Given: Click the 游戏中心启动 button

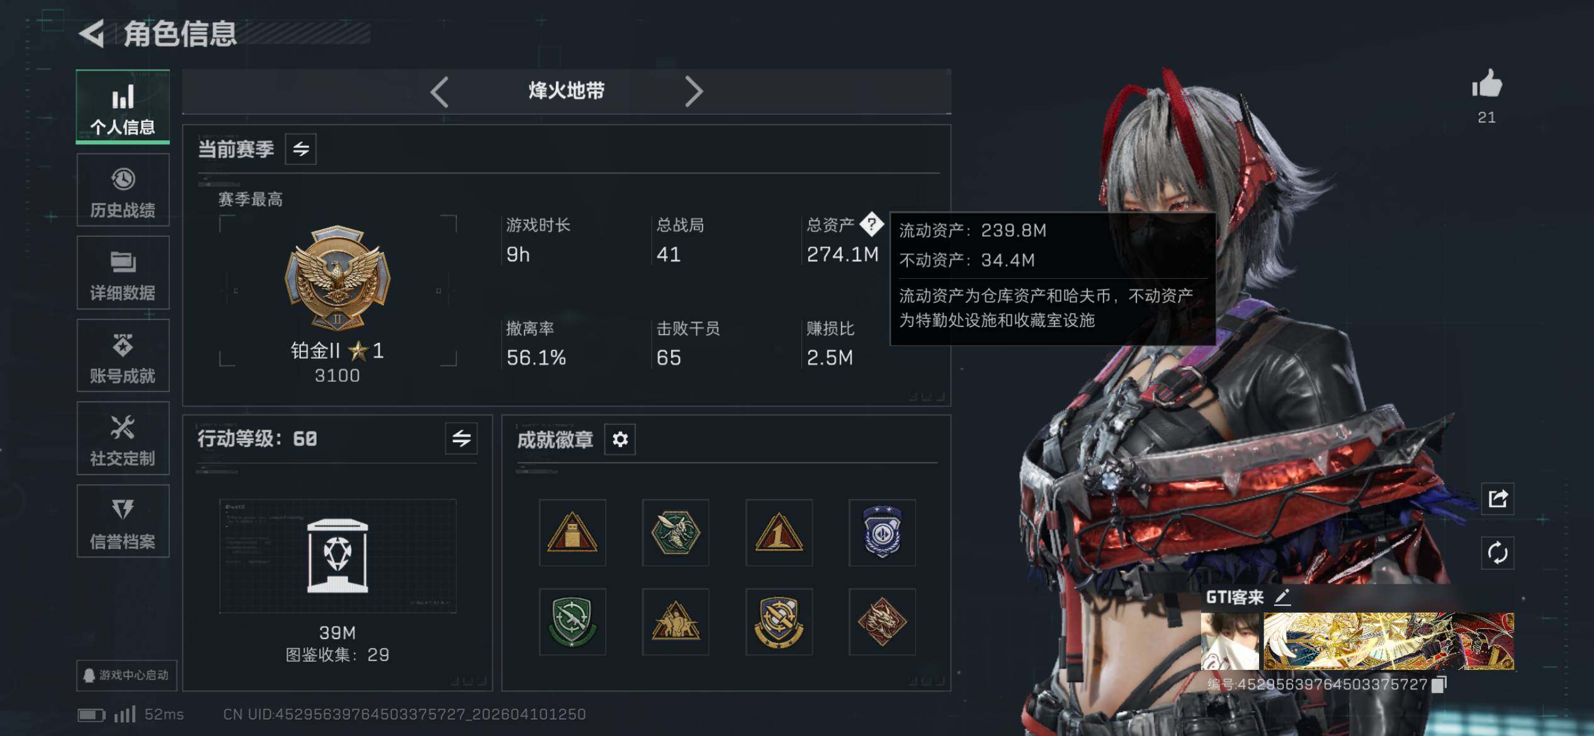Looking at the screenshot, I should tap(127, 676).
